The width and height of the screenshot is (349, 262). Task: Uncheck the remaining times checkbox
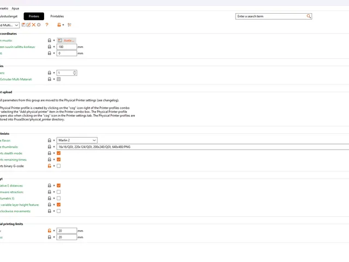coord(58,159)
